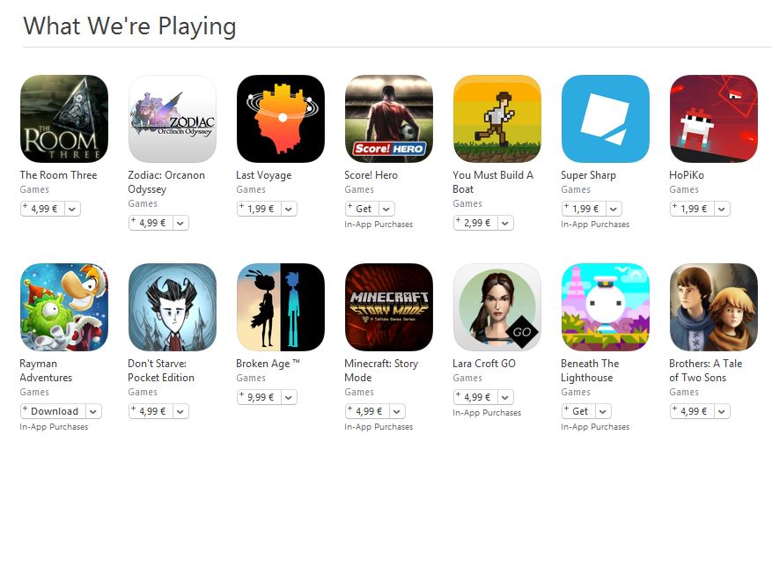Image resolution: width=772 pixels, height=582 pixels.
Task: Open Zodiac: Orcanon Odyssey app icon
Action: click(x=173, y=119)
